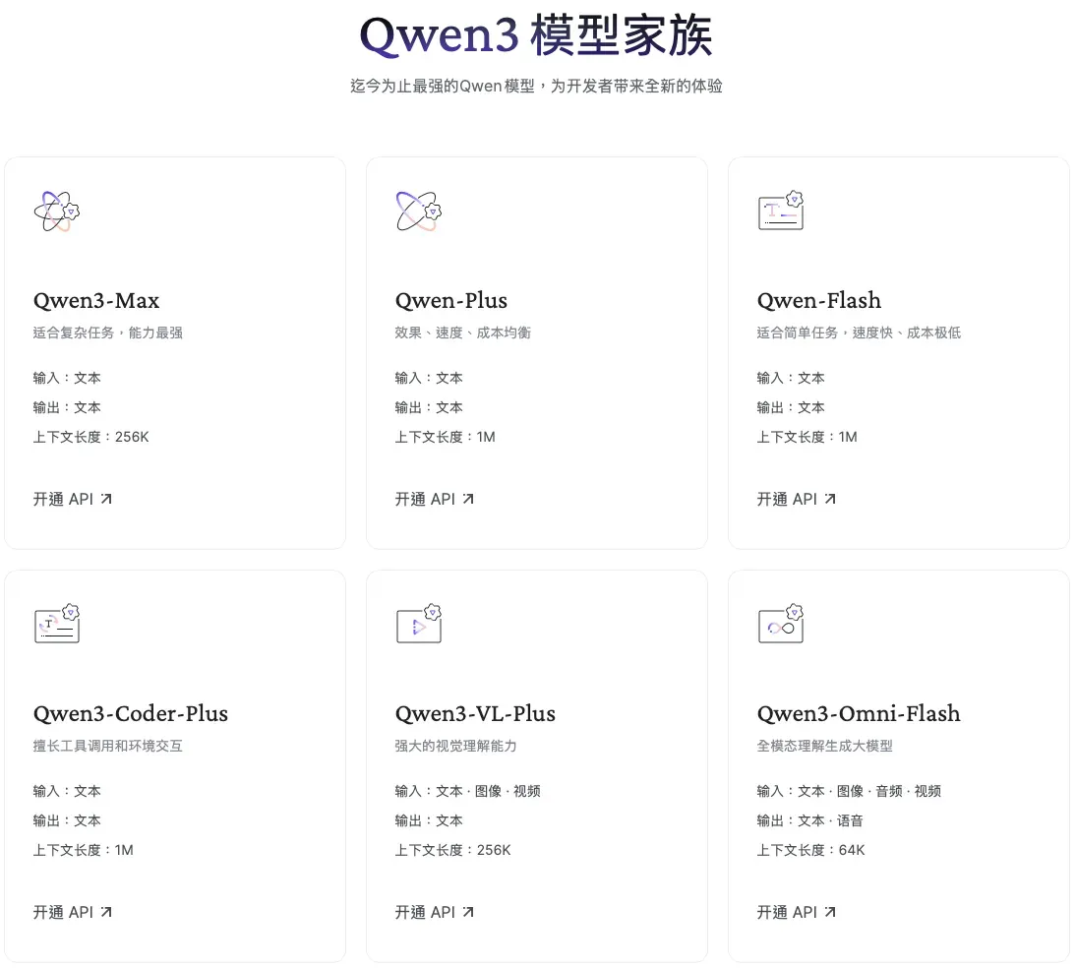The height and width of the screenshot is (968, 1076).
Task: Click the Qwen-Flash text window icon
Action: (781, 211)
